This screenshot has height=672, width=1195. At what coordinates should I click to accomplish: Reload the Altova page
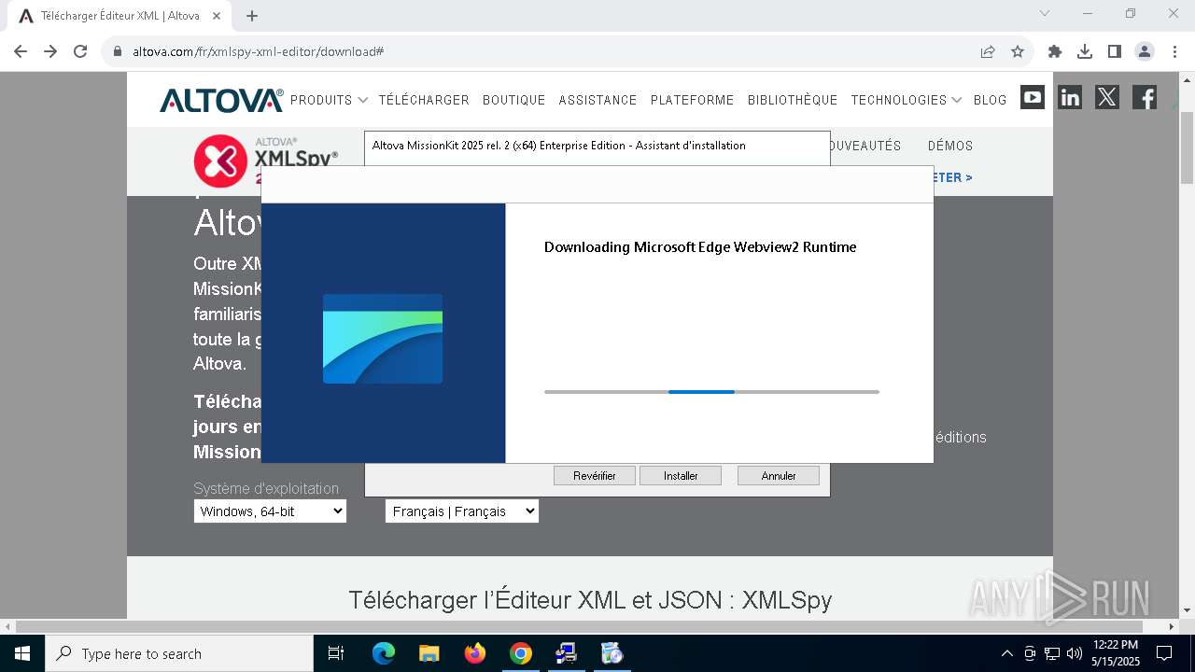point(80,51)
